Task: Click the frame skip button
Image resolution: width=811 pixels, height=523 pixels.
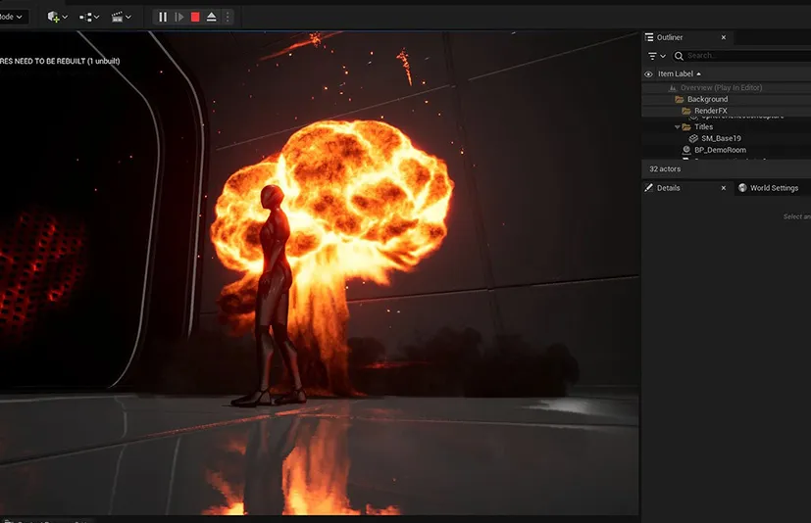Action: pyautogui.click(x=178, y=17)
